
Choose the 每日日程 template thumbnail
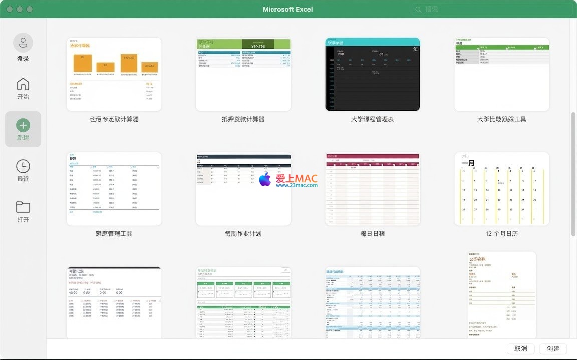pyautogui.click(x=373, y=189)
